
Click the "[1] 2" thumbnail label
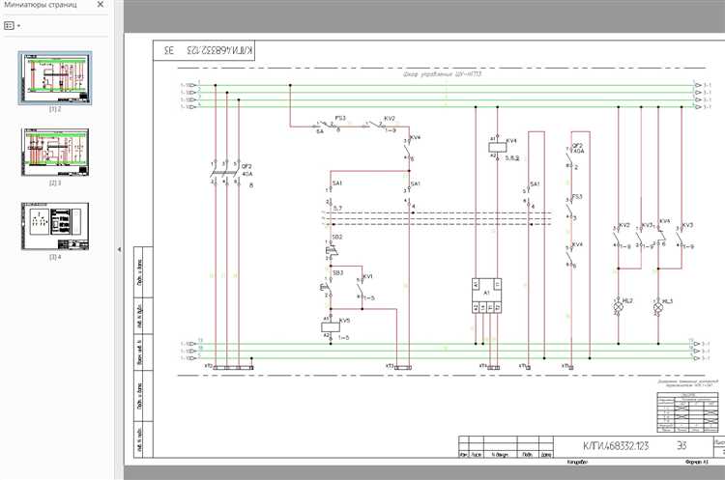(55, 110)
